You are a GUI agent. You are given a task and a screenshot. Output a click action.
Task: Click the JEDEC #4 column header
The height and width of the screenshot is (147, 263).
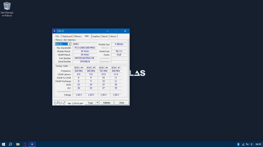point(79,68)
